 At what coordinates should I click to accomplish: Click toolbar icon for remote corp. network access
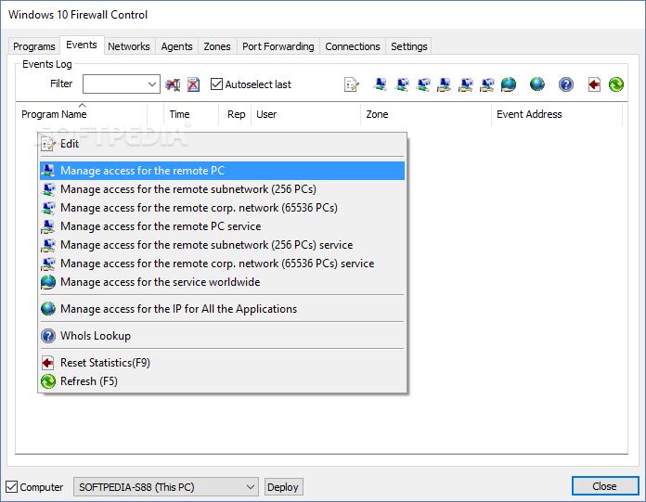[x=423, y=84]
